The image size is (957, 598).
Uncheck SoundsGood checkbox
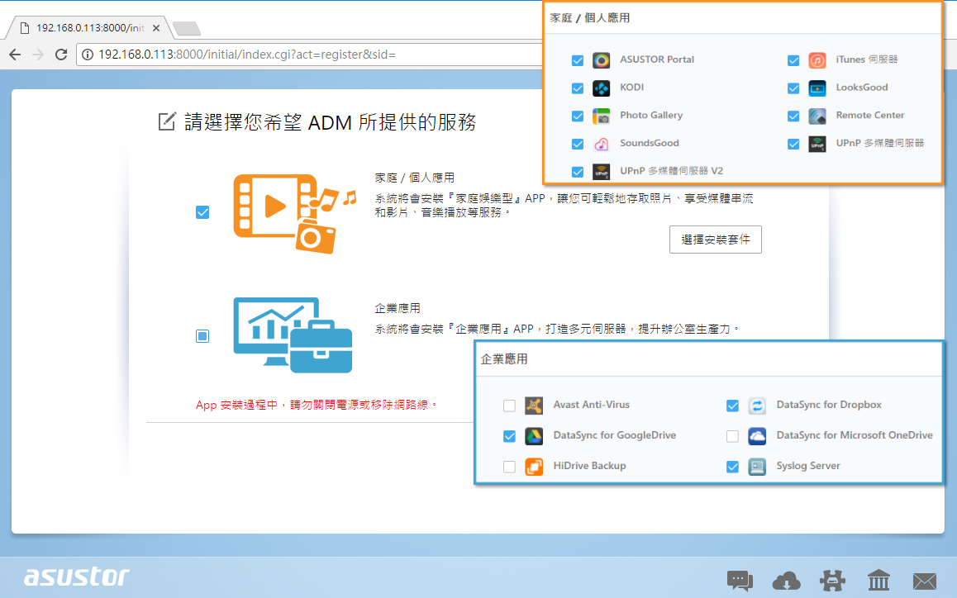pyautogui.click(x=578, y=144)
